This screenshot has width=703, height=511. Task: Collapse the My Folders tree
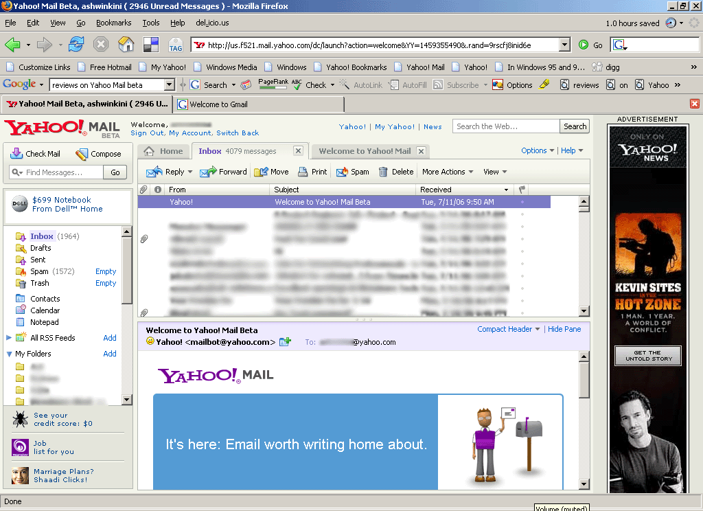9,354
